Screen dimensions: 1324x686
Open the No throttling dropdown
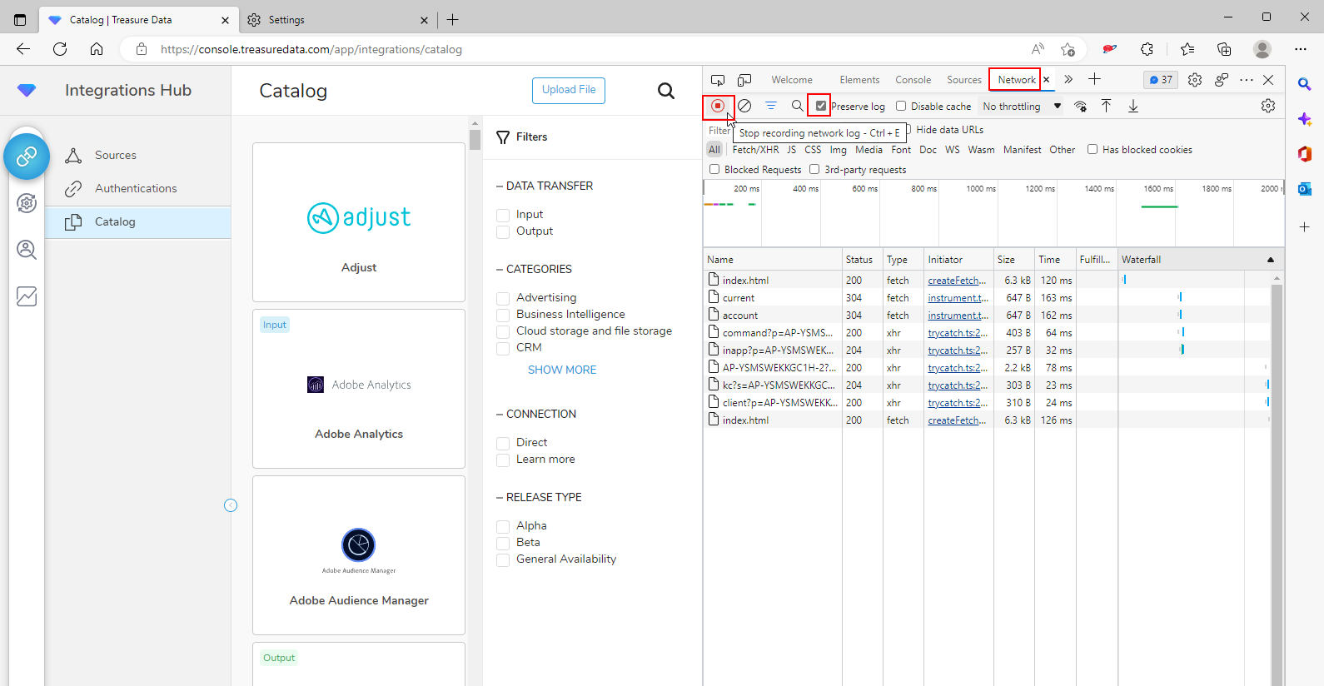[x=1022, y=107]
